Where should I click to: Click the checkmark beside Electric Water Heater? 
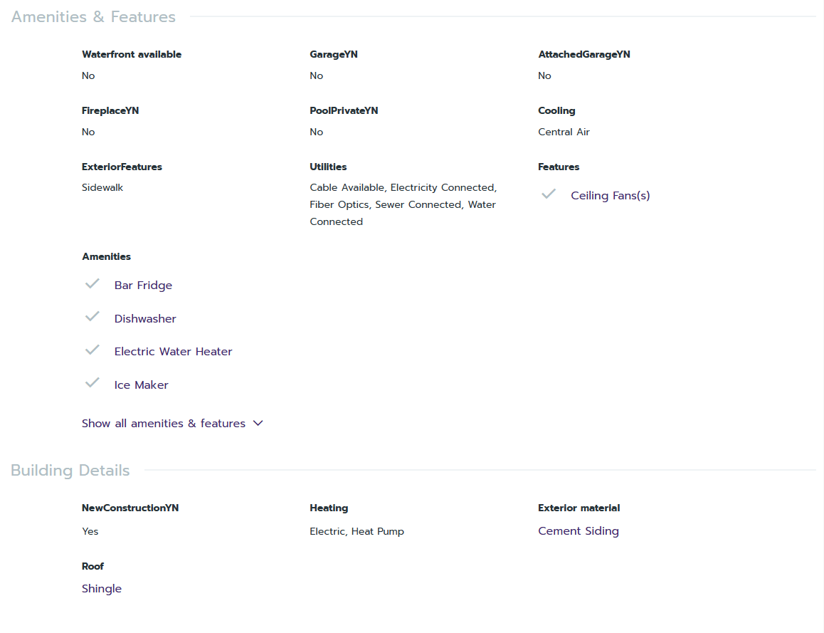point(92,350)
